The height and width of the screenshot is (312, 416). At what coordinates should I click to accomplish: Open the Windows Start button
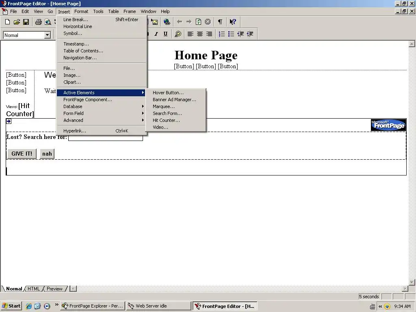[11, 306]
